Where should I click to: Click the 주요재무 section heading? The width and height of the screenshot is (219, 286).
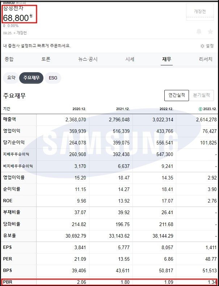pyautogui.click(x=14, y=96)
